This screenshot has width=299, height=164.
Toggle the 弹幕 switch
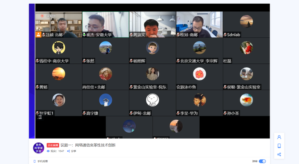point(262,162)
